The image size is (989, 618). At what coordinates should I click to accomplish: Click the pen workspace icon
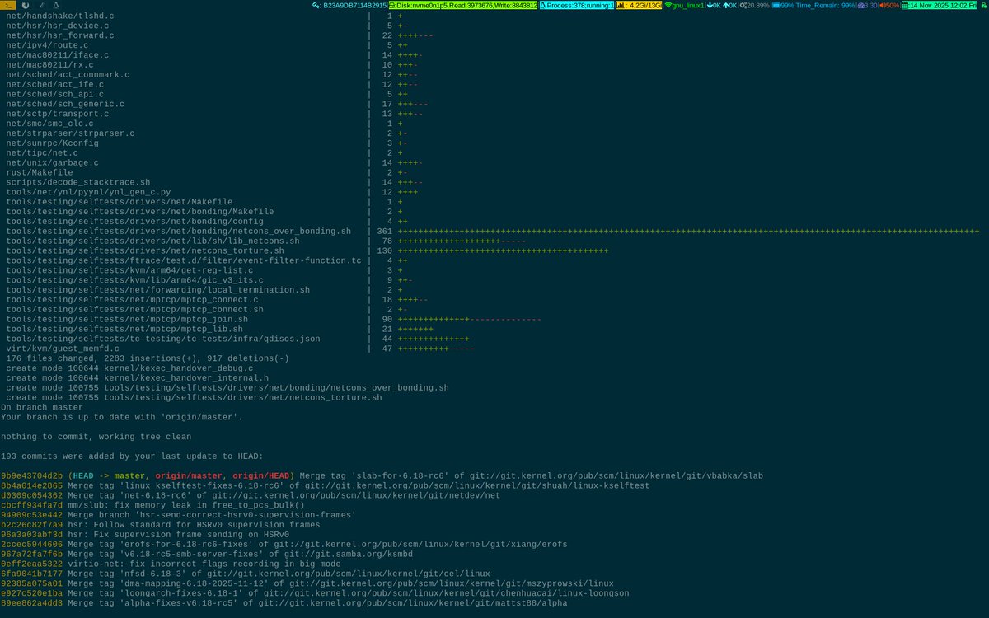click(x=43, y=6)
